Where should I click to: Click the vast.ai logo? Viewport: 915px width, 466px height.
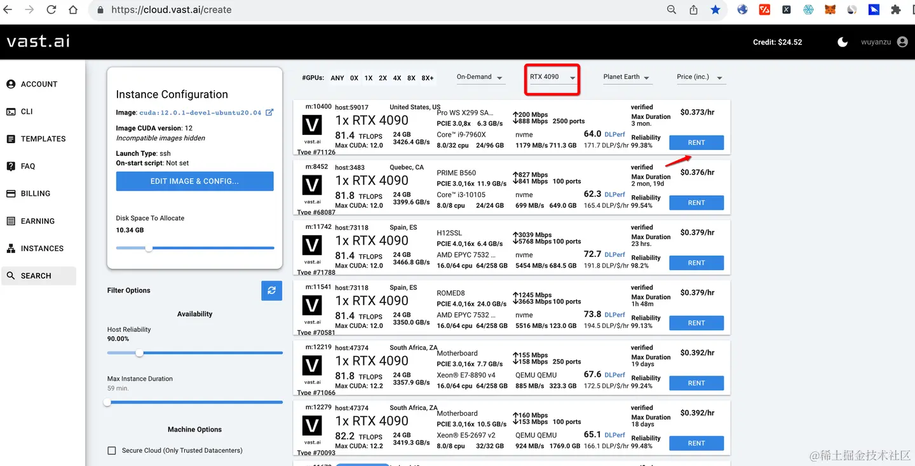click(x=38, y=41)
